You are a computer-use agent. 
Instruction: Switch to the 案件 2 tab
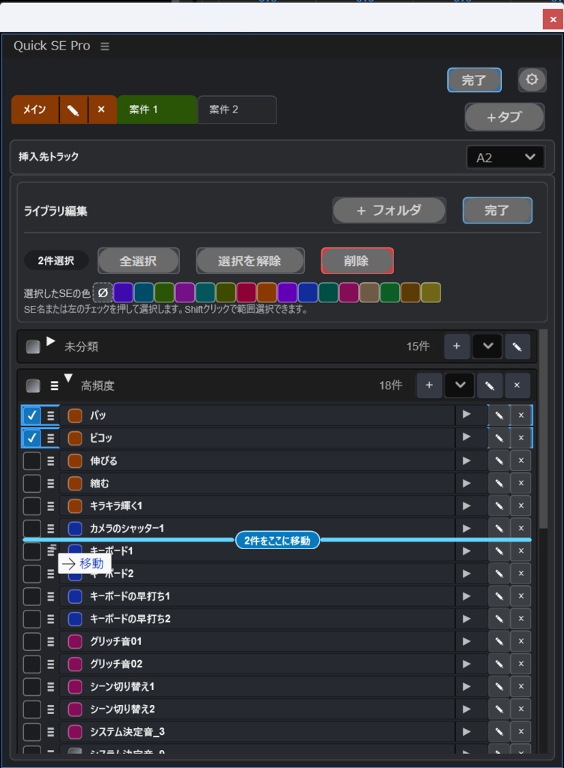237,109
